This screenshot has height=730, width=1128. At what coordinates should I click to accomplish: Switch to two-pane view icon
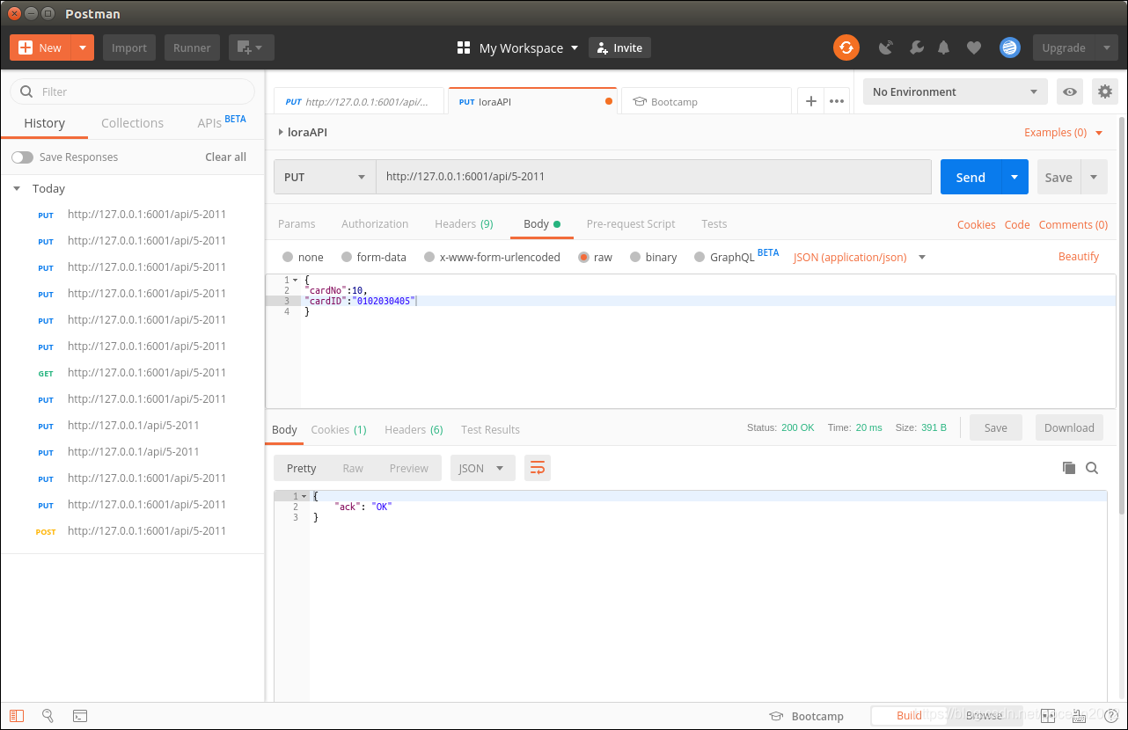[x=1048, y=716]
